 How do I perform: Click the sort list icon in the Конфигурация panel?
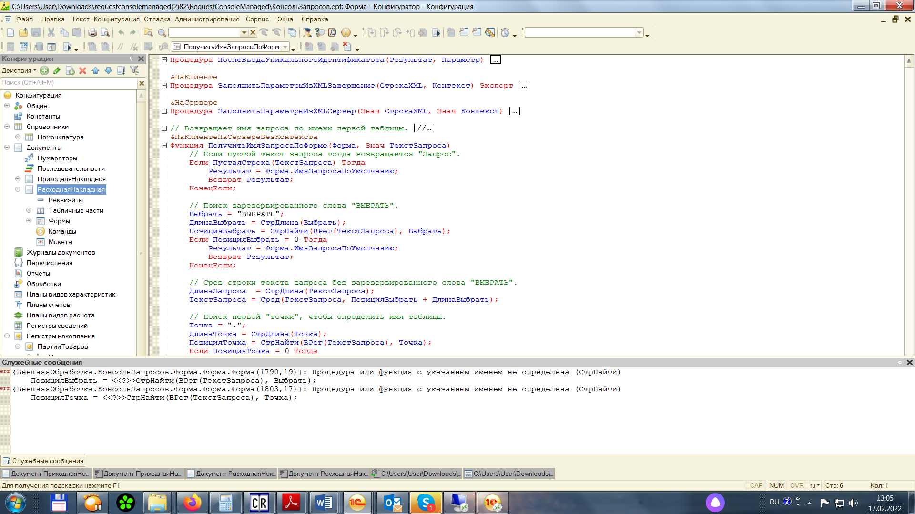[121, 70]
